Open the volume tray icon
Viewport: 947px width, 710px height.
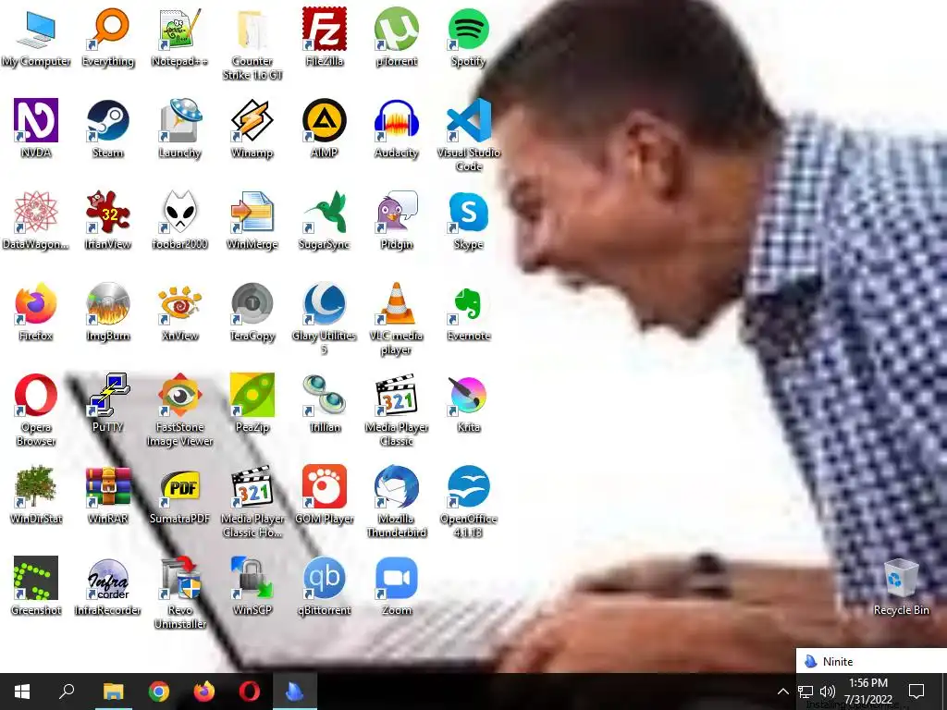pyautogui.click(x=828, y=692)
